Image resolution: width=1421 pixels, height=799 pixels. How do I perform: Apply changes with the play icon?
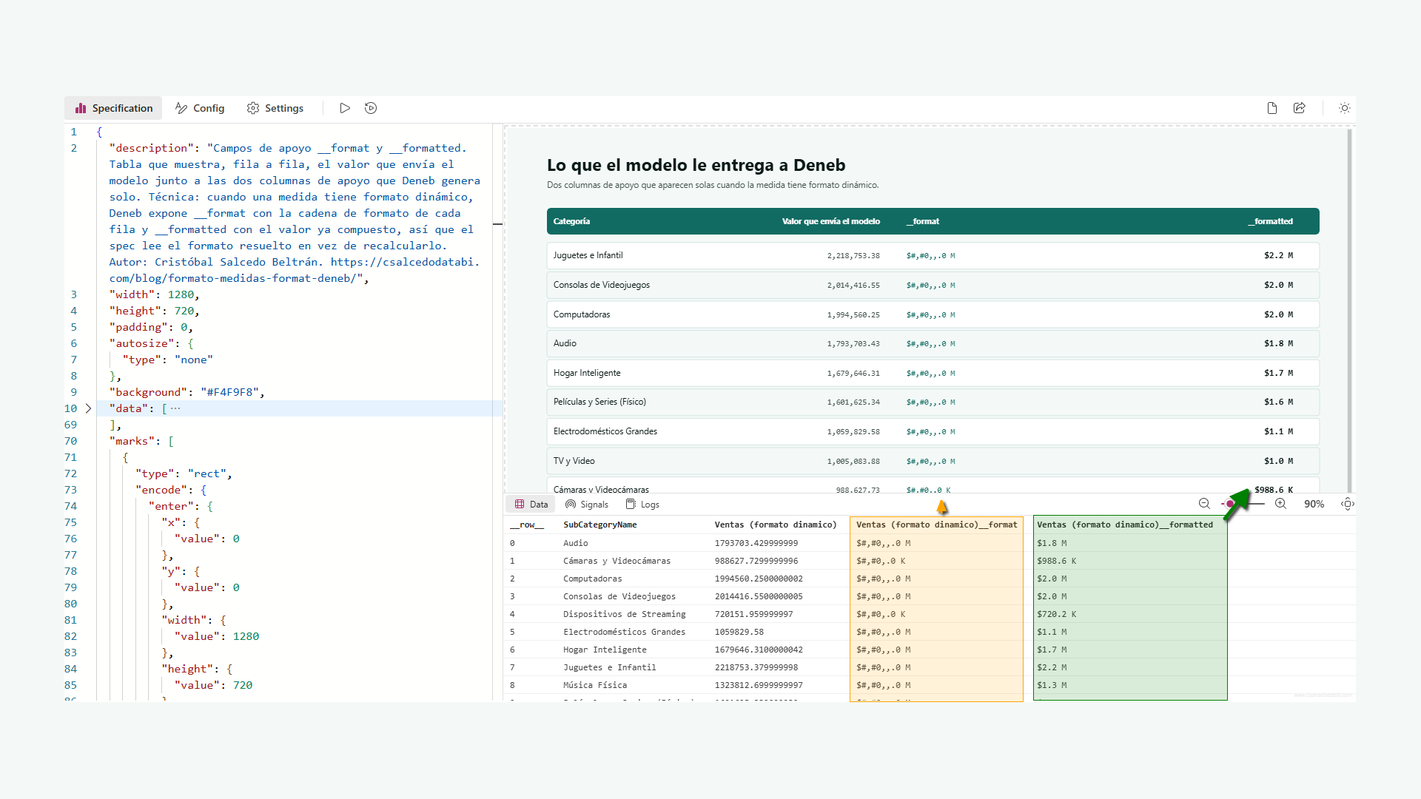tap(345, 108)
